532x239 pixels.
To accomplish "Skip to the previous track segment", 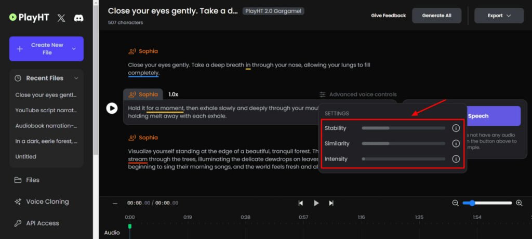I will coord(300,203).
